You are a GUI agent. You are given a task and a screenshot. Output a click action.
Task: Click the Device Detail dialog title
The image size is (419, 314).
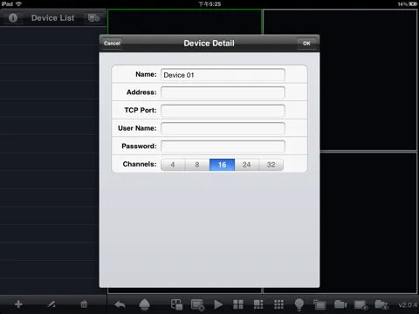(x=209, y=44)
